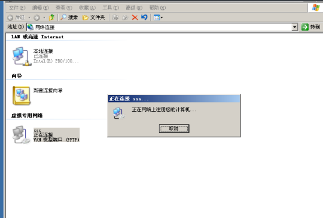The height and width of the screenshot is (218, 323).
Task: Go up one folder level
Action: coord(51,17)
